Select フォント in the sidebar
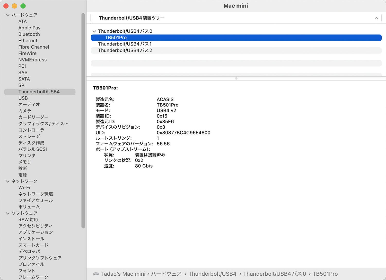This screenshot has width=386, height=280. [27, 271]
